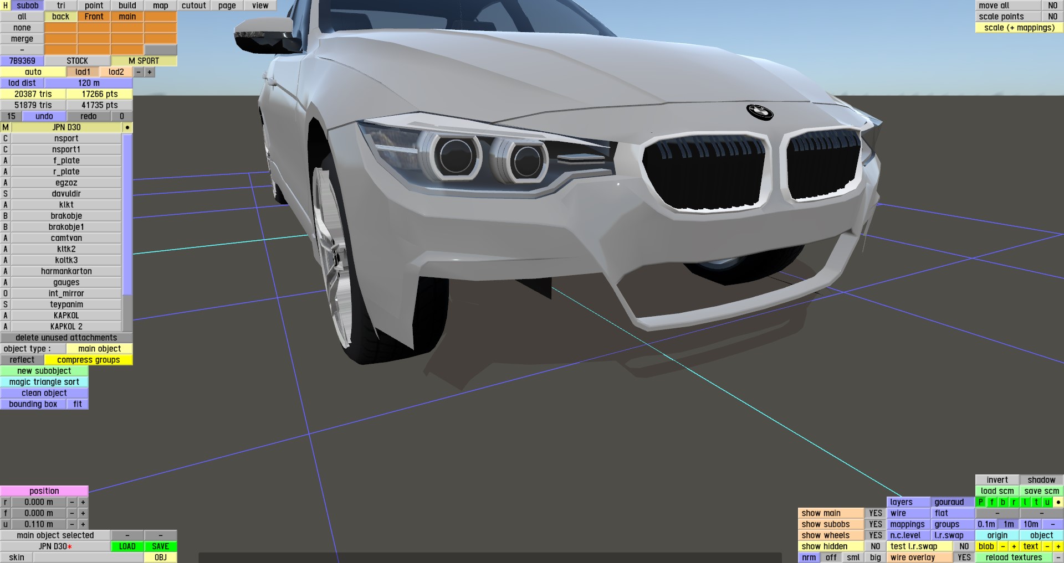The image size is (1064, 563).
Task: Click the Front layer button
Action: coord(94,17)
